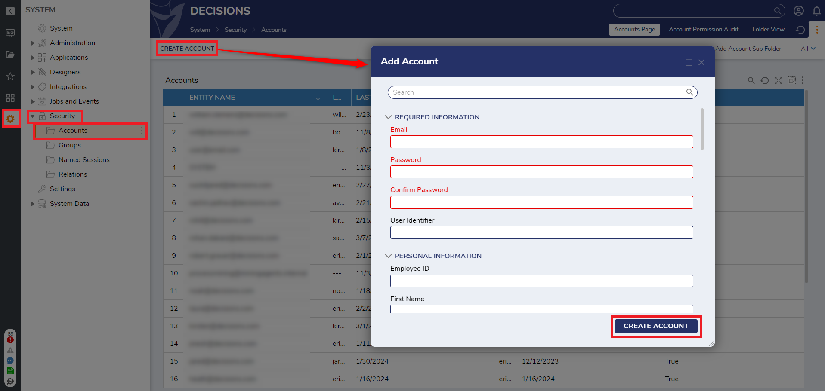Screen dimensions: 825x391
Task: Sort by Entity Name arrow
Action: [318, 98]
